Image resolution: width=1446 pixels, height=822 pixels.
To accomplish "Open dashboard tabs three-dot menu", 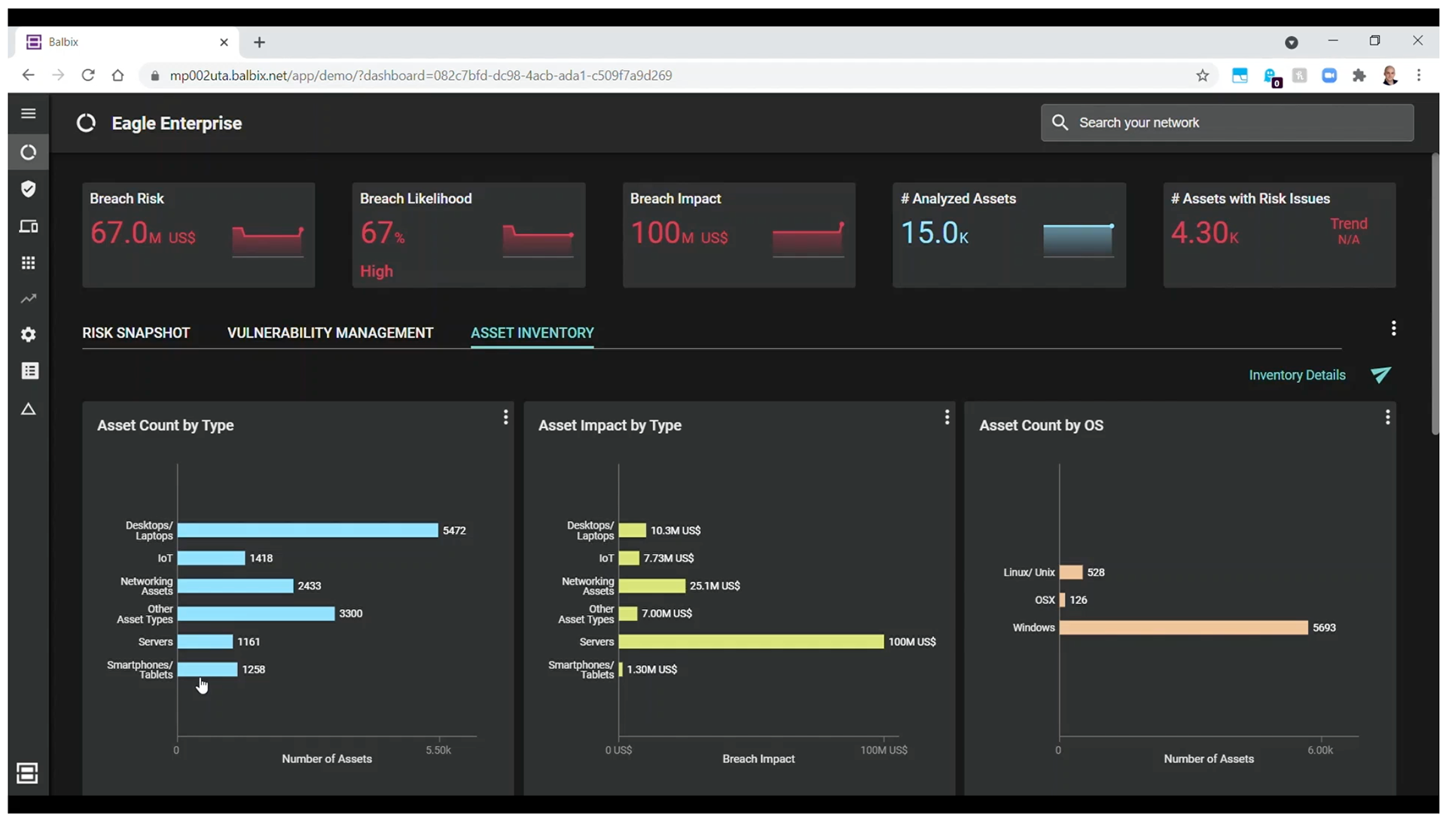I will (1393, 328).
